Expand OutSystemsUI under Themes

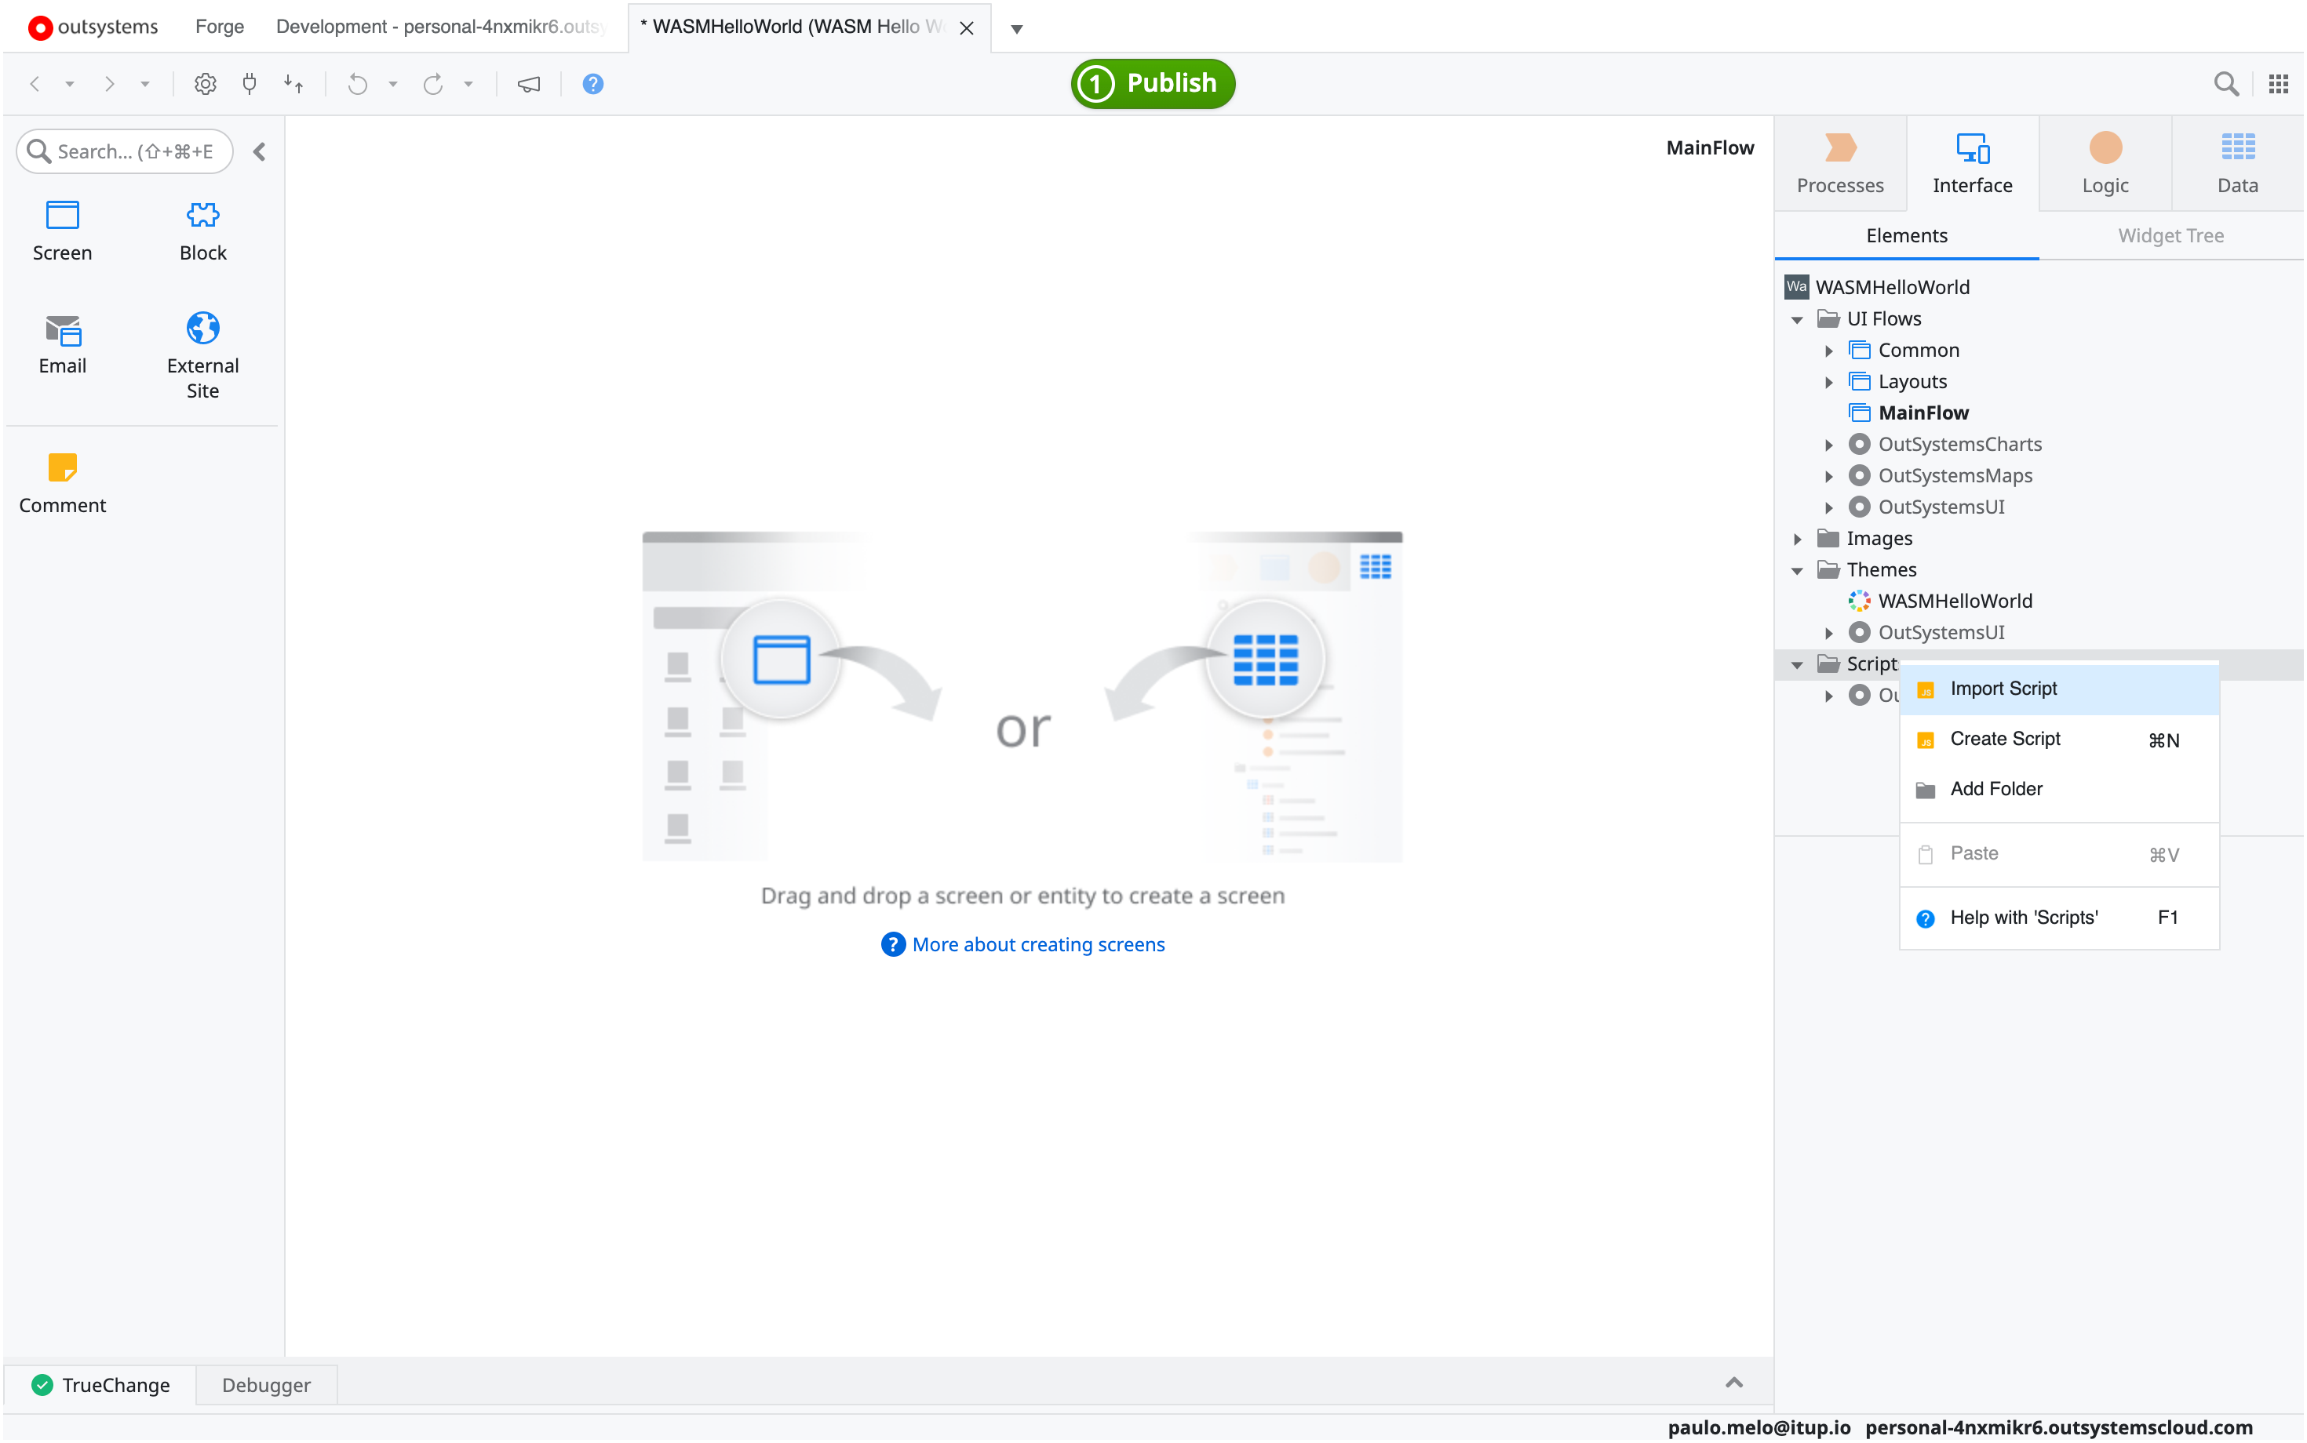click(x=1828, y=633)
